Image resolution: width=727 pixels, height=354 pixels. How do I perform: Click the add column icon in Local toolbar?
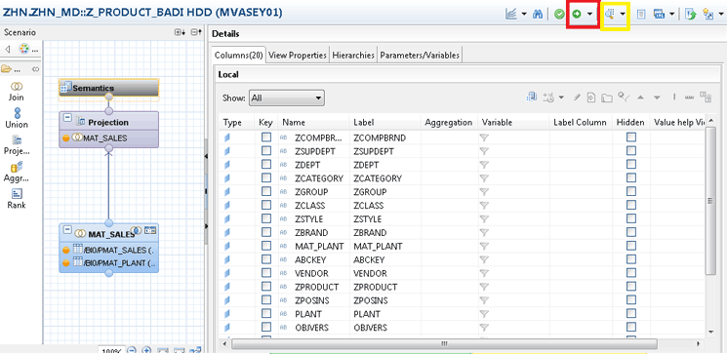[x=548, y=98]
